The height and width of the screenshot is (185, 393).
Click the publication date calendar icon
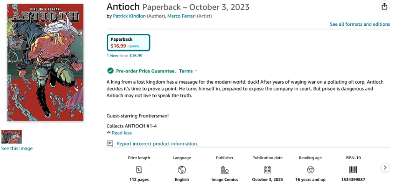click(x=268, y=170)
